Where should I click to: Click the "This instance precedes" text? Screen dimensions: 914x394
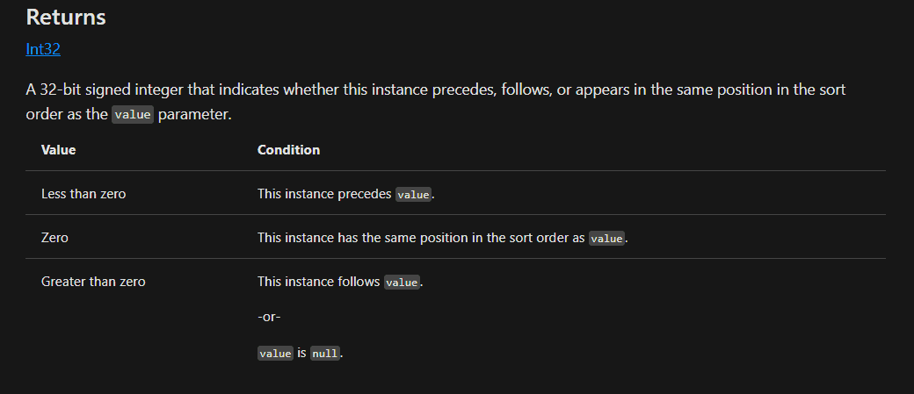324,194
